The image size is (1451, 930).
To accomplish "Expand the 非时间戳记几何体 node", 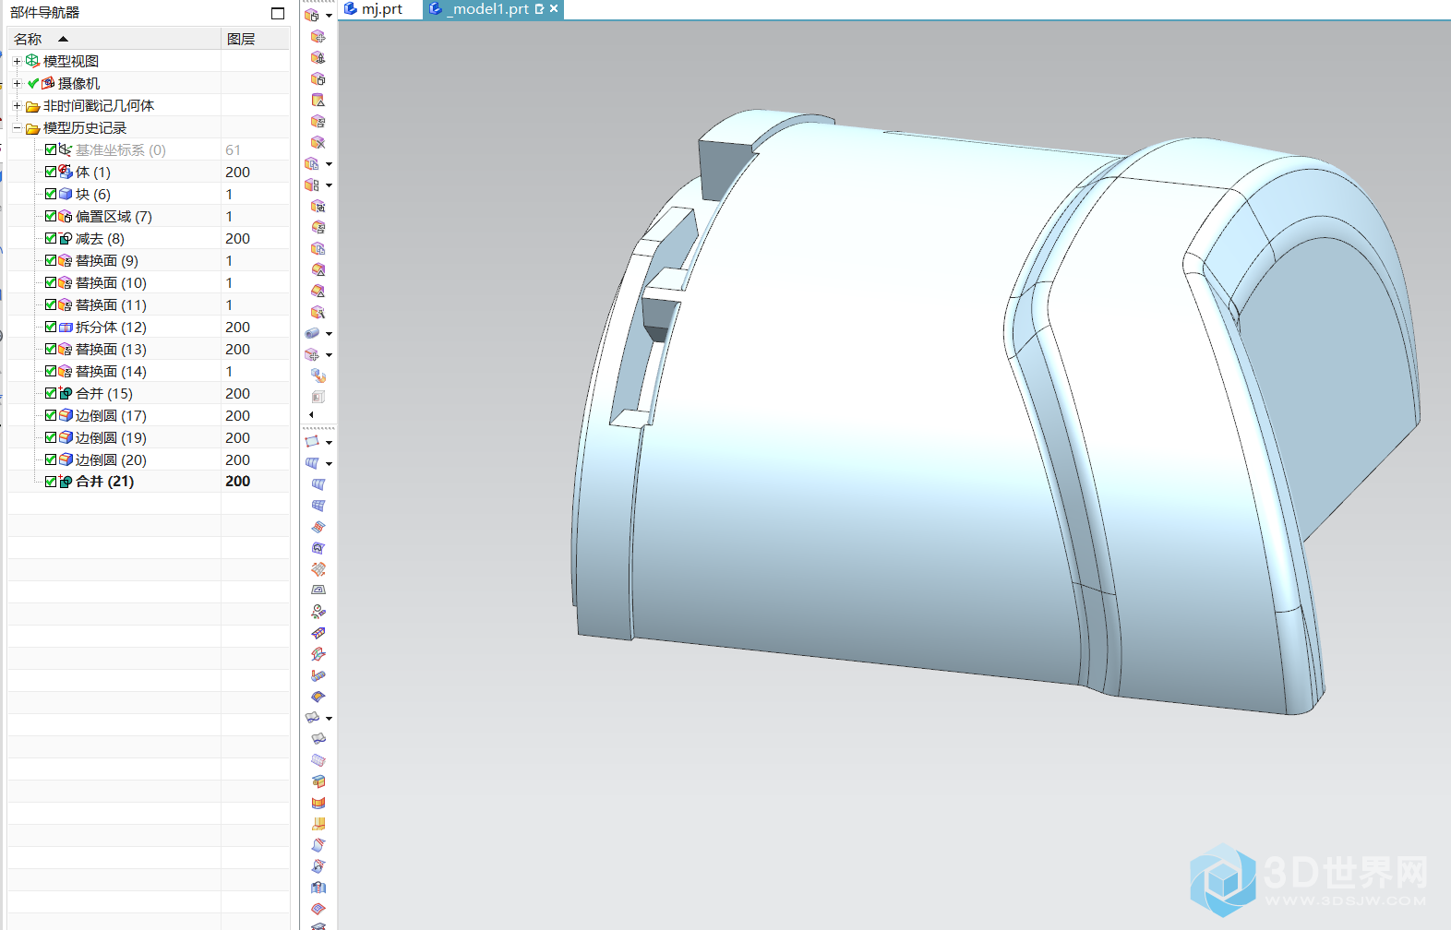I will 17,105.
